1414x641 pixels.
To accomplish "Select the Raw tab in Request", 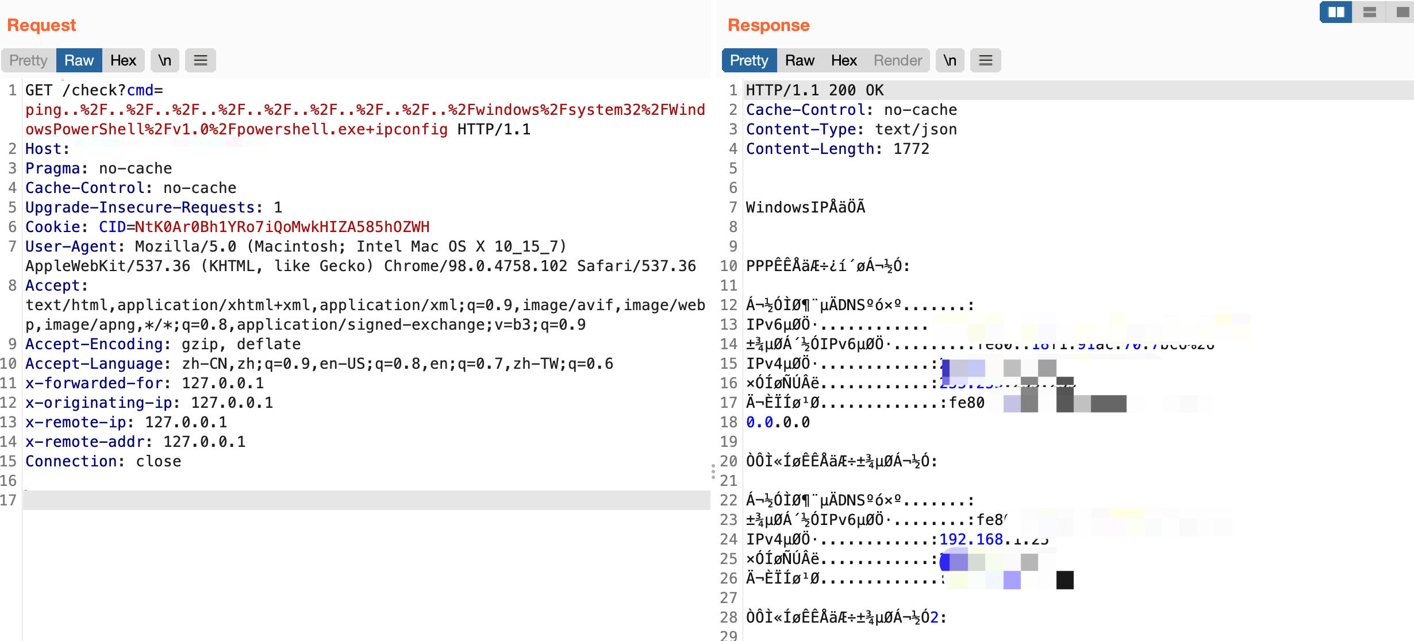I will point(79,60).
